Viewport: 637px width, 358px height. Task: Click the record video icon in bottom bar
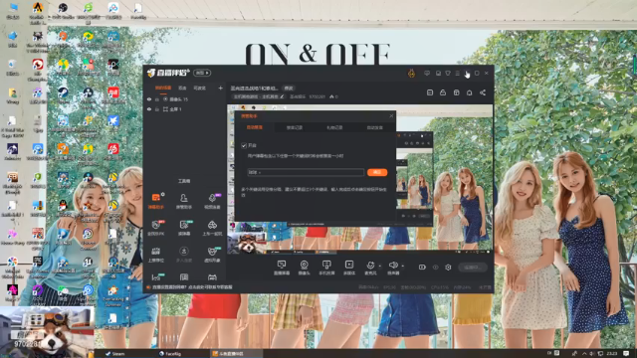click(422, 268)
